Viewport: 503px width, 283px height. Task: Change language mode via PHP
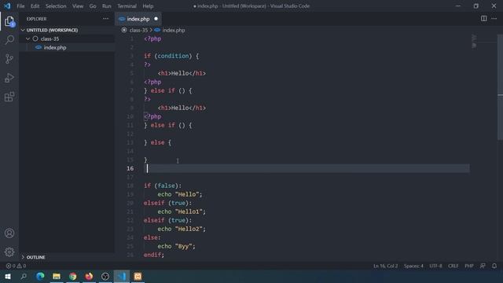pyautogui.click(x=469, y=266)
